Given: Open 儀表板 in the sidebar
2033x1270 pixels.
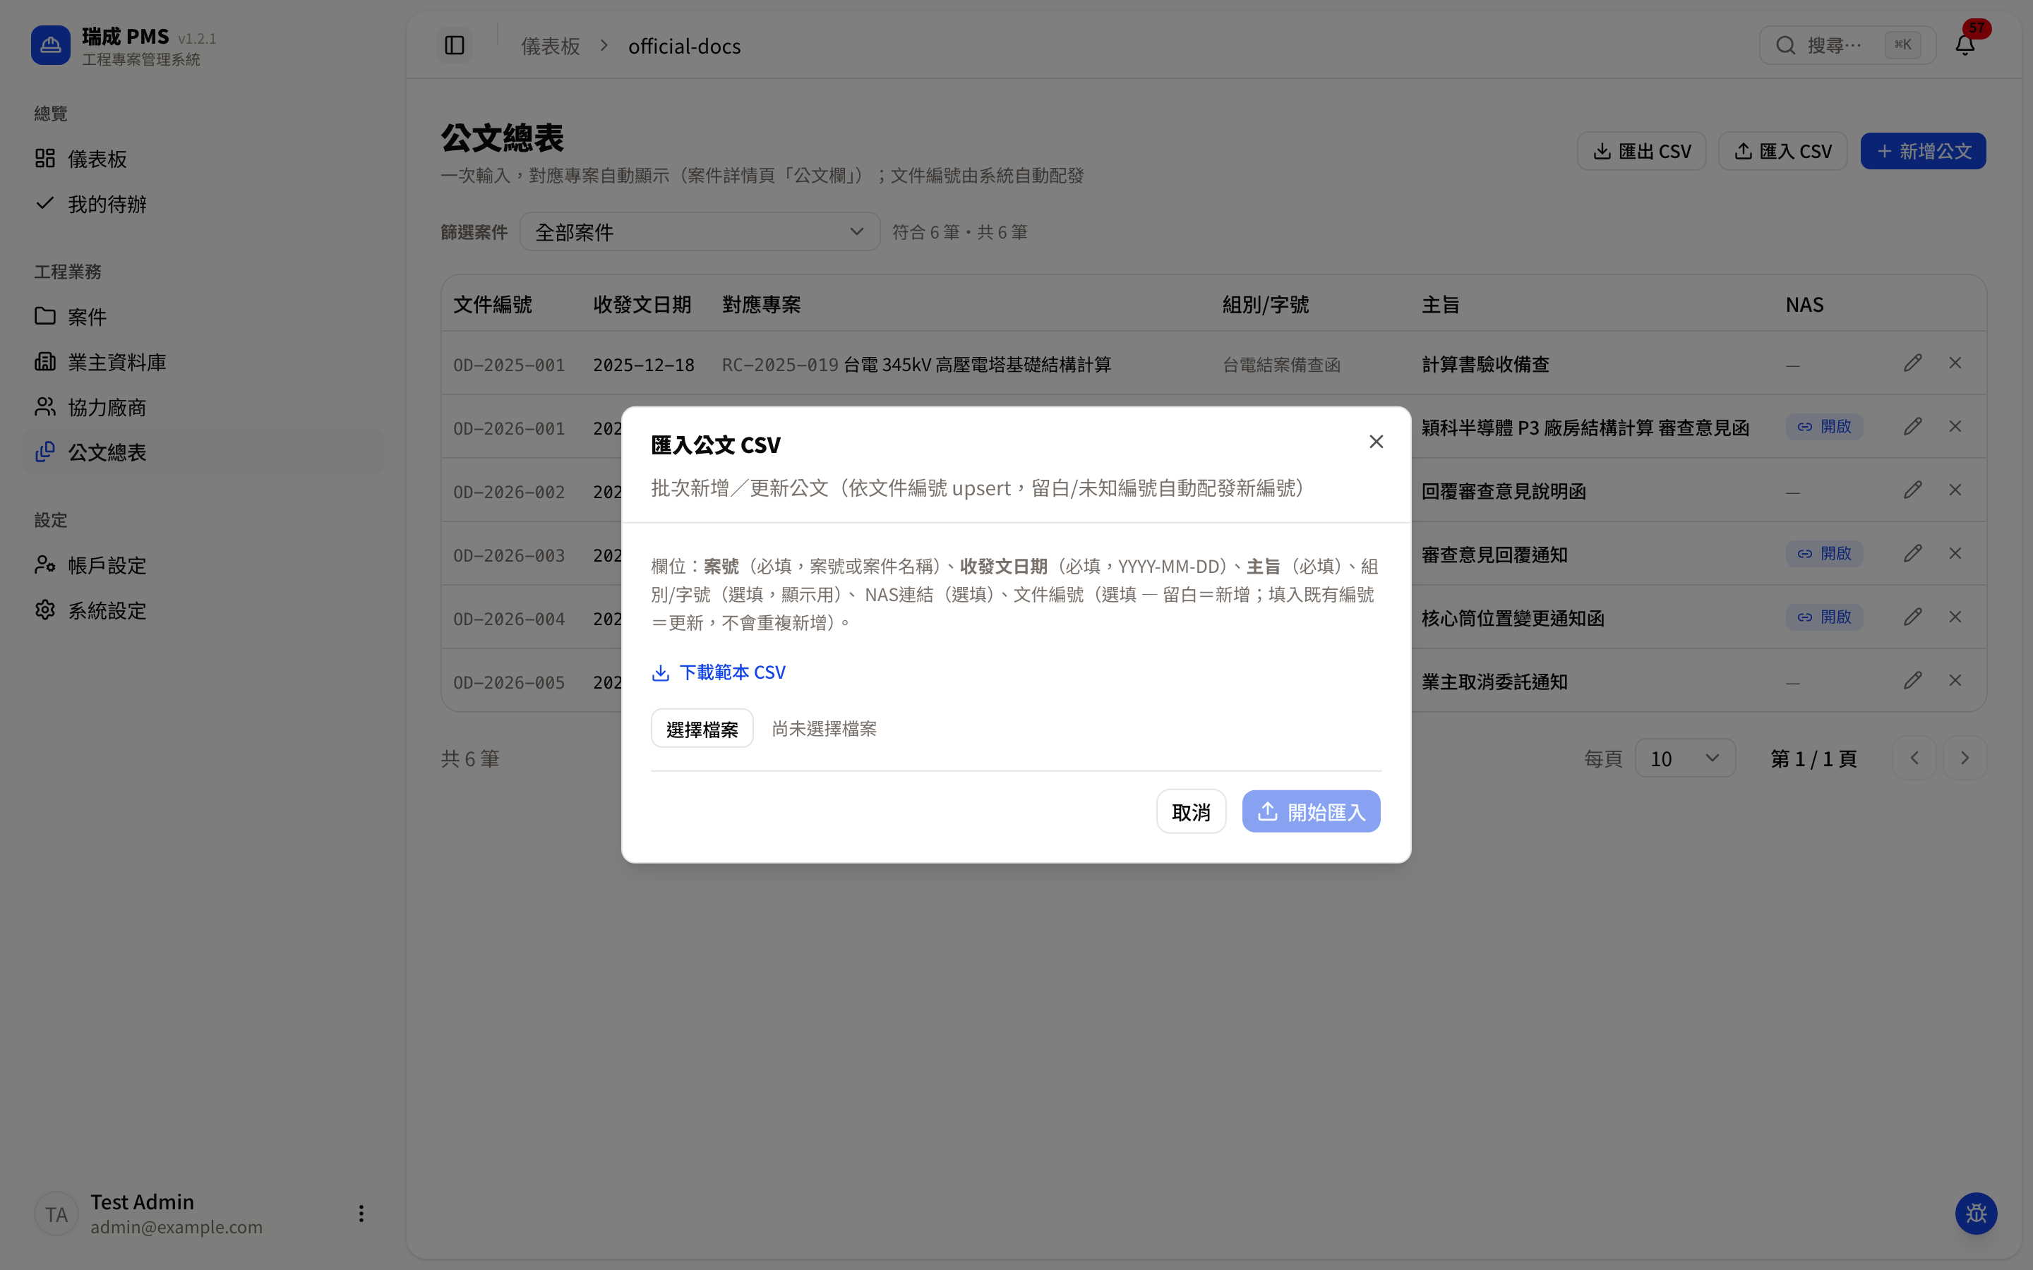Looking at the screenshot, I should [203, 159].
